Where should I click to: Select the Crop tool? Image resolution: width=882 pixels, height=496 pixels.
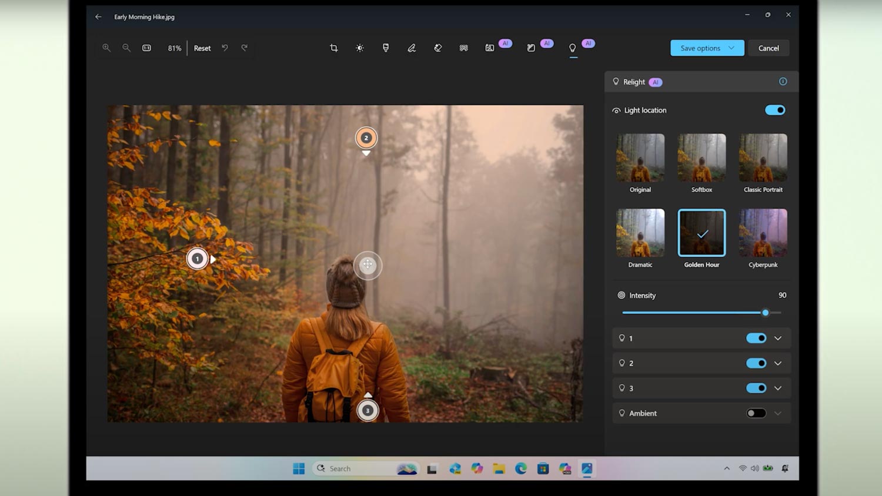[x=334, y=48]
